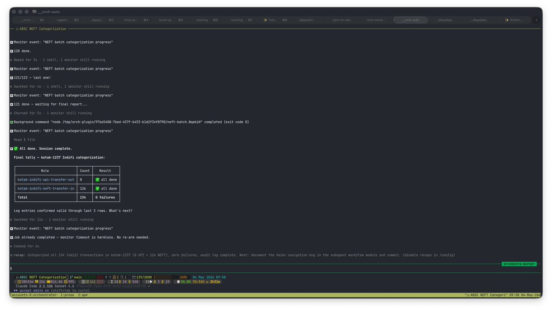The image size is (552, 310).
Task: Click the ABSC NEFT Categorization pane title at the top
Action: point(43,29)
